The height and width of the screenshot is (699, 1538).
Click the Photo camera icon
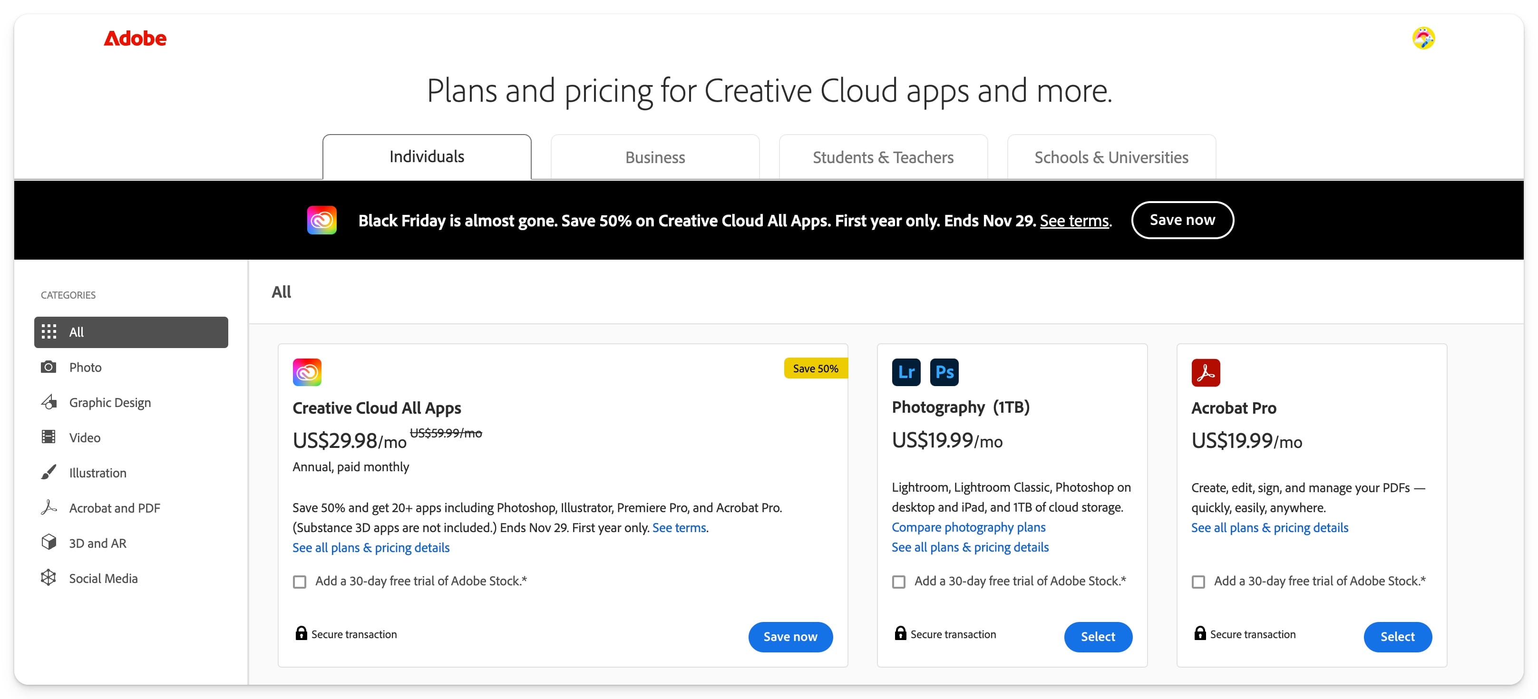click(49, 367)
